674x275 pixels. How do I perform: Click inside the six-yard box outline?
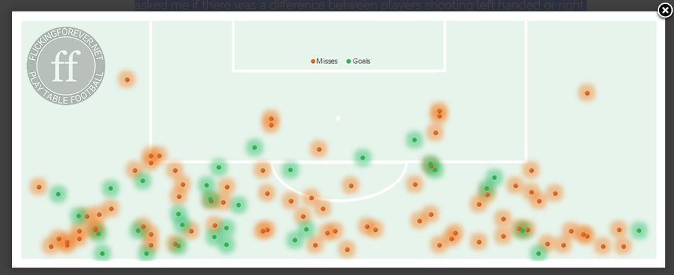338,40
